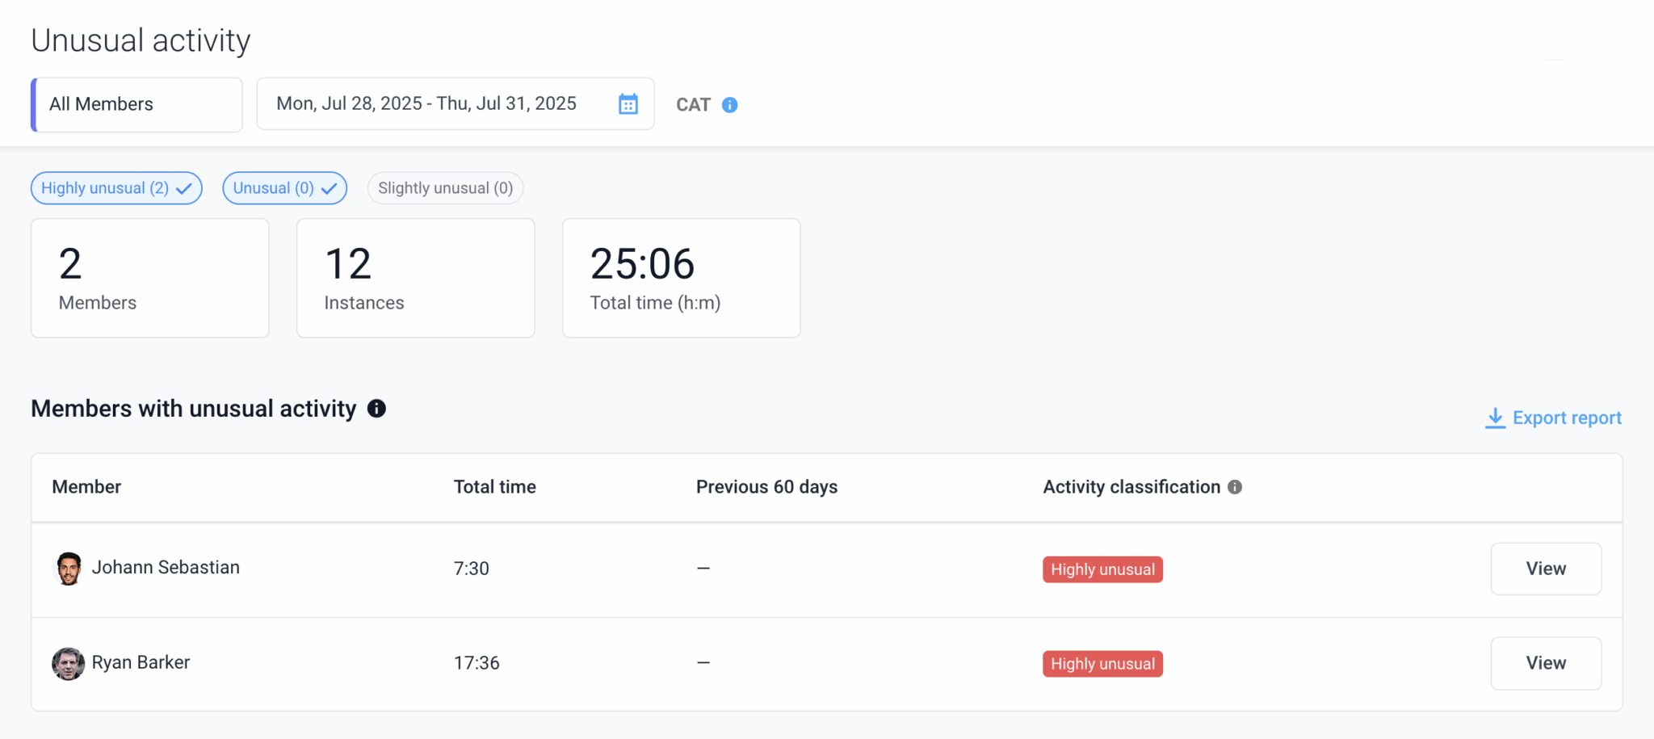Screen dimensions: 1654x739
Task: Open the Jul 28 - Jul 31 date range picker
Action: click(x=455, y=103)
